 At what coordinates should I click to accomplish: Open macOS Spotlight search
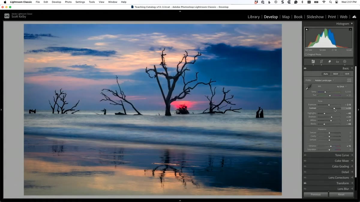330,2
